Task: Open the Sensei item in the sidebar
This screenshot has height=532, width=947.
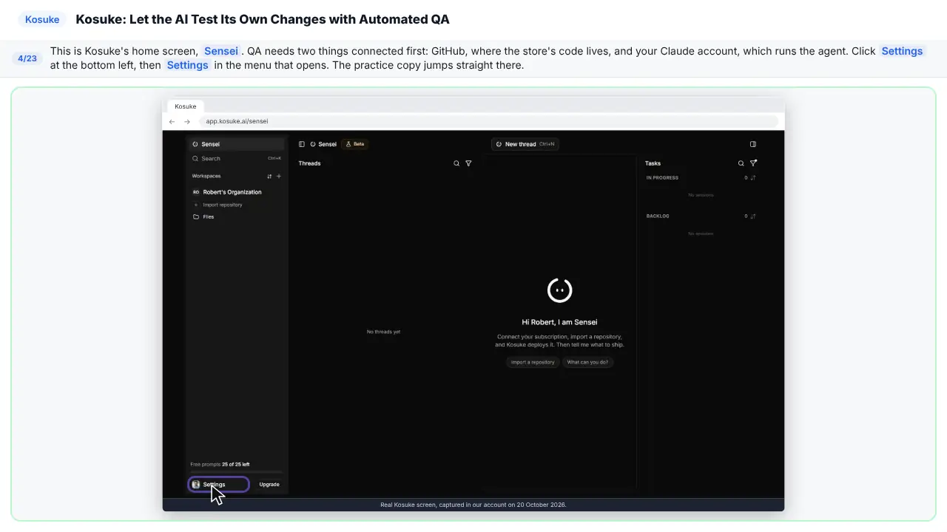Action: pyautogui.click(x=237, y=144)
